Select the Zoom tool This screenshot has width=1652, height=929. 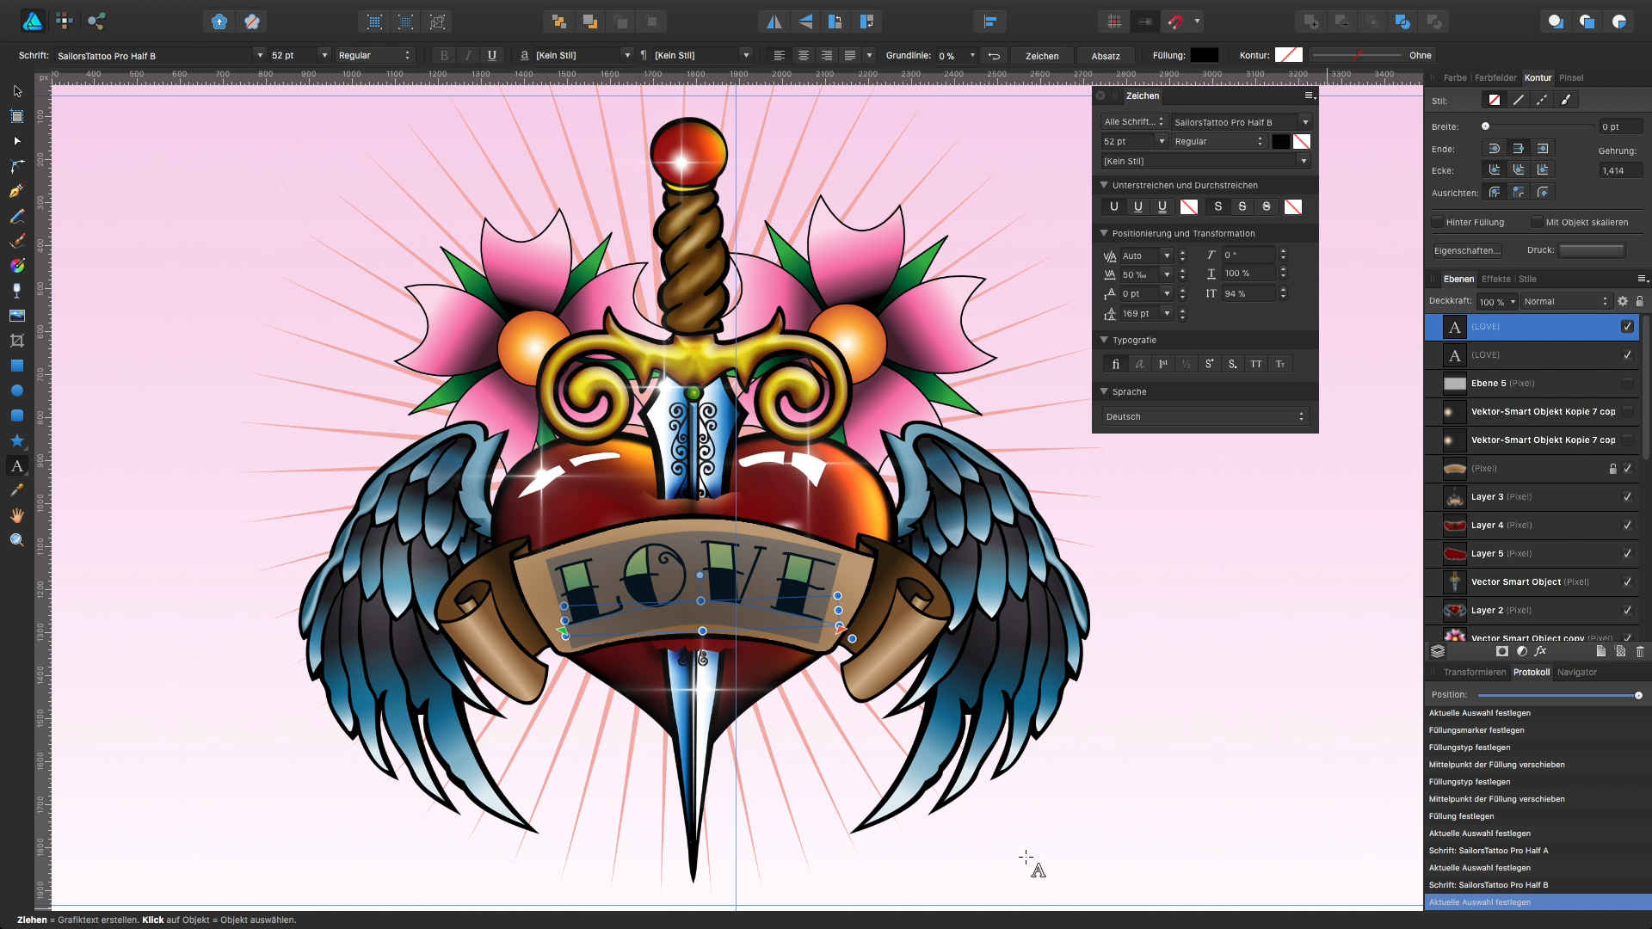pos(17,540)
